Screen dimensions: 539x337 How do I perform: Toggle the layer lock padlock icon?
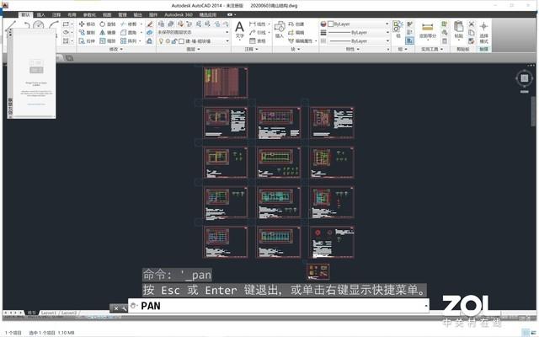click(174, 41)
